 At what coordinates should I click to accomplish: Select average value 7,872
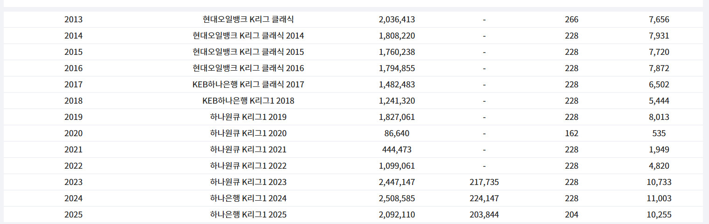[659, 68]
